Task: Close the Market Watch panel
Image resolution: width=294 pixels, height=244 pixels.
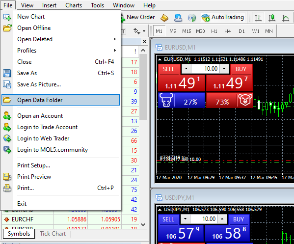Action: [x=145, y=41]
